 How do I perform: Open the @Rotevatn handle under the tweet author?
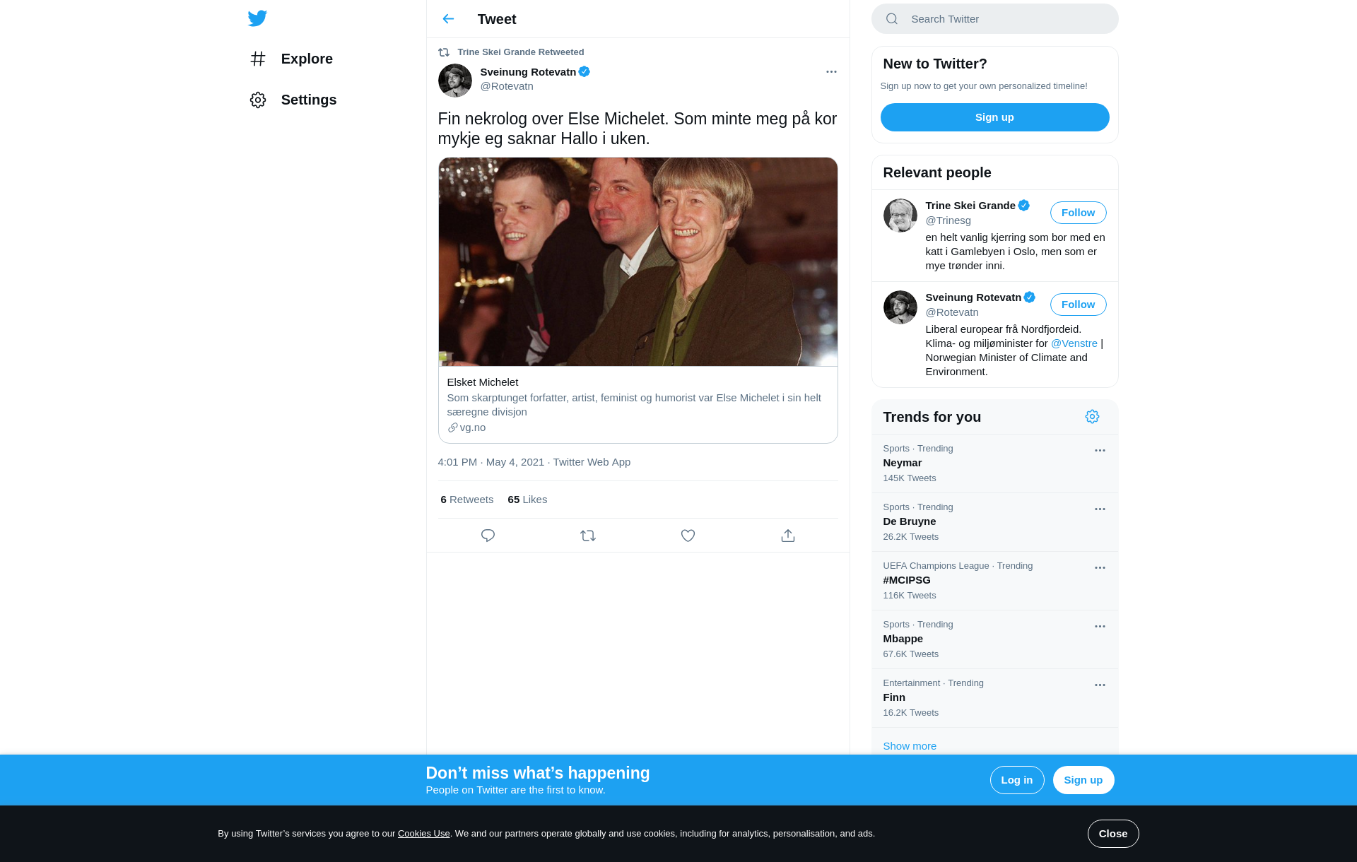coord(507,86)
